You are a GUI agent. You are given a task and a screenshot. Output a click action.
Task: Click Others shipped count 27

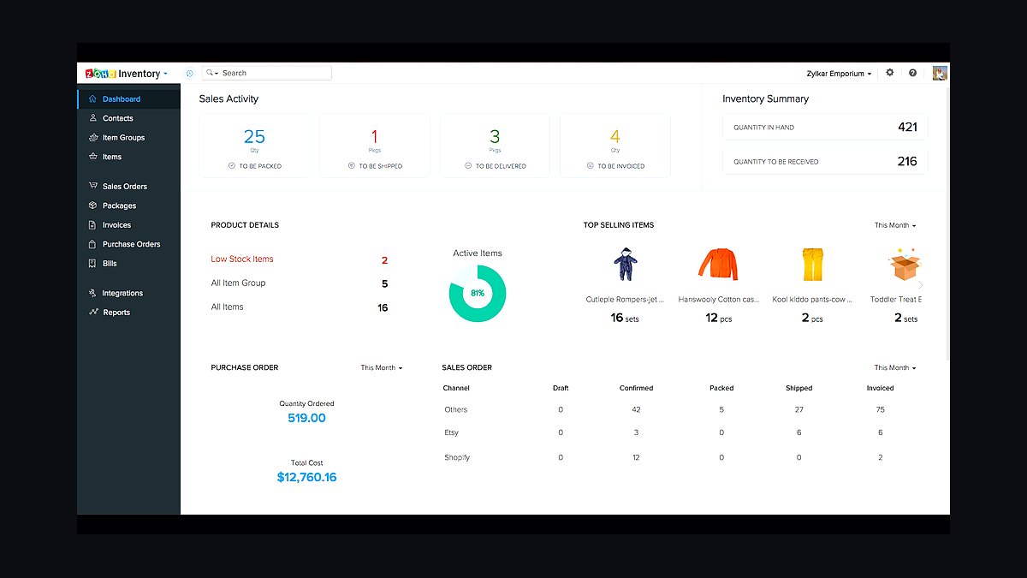pos(798,409)
